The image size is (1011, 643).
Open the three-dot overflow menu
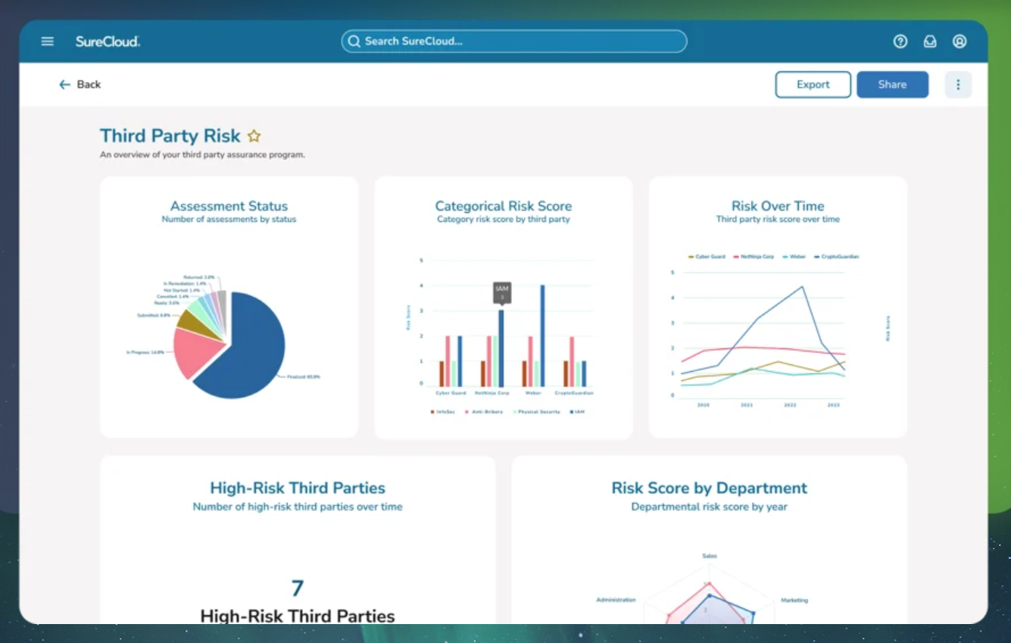pyautogui.click(x=958, y=84)
